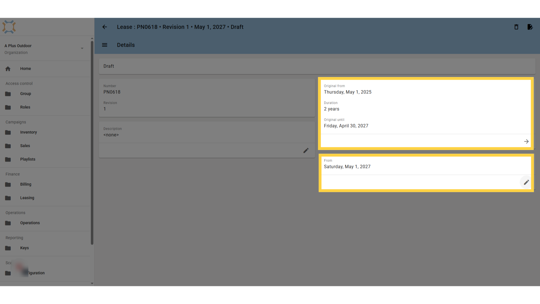Click the '<none>' description value
The width and height of the screenshot is (540, 304).
(x=111, y=135)
